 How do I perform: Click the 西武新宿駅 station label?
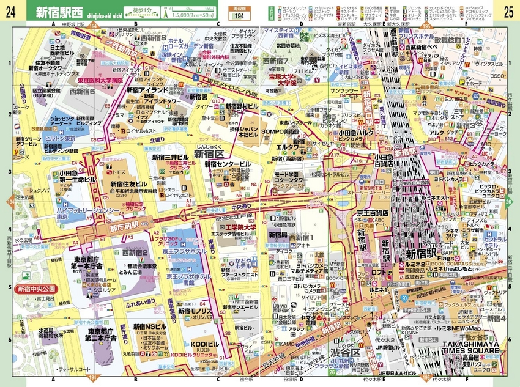tap(393, 42)
